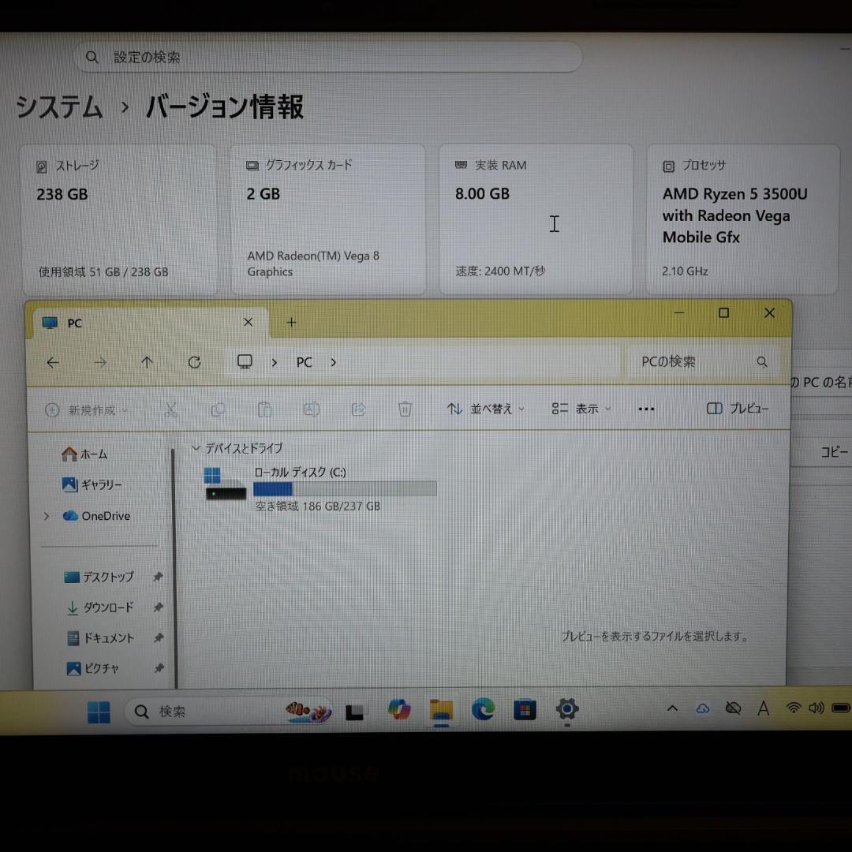The height and width of the screenshot is (852, 852).
Task: Click the Cut scissors icon
Action: coord(171,409)
